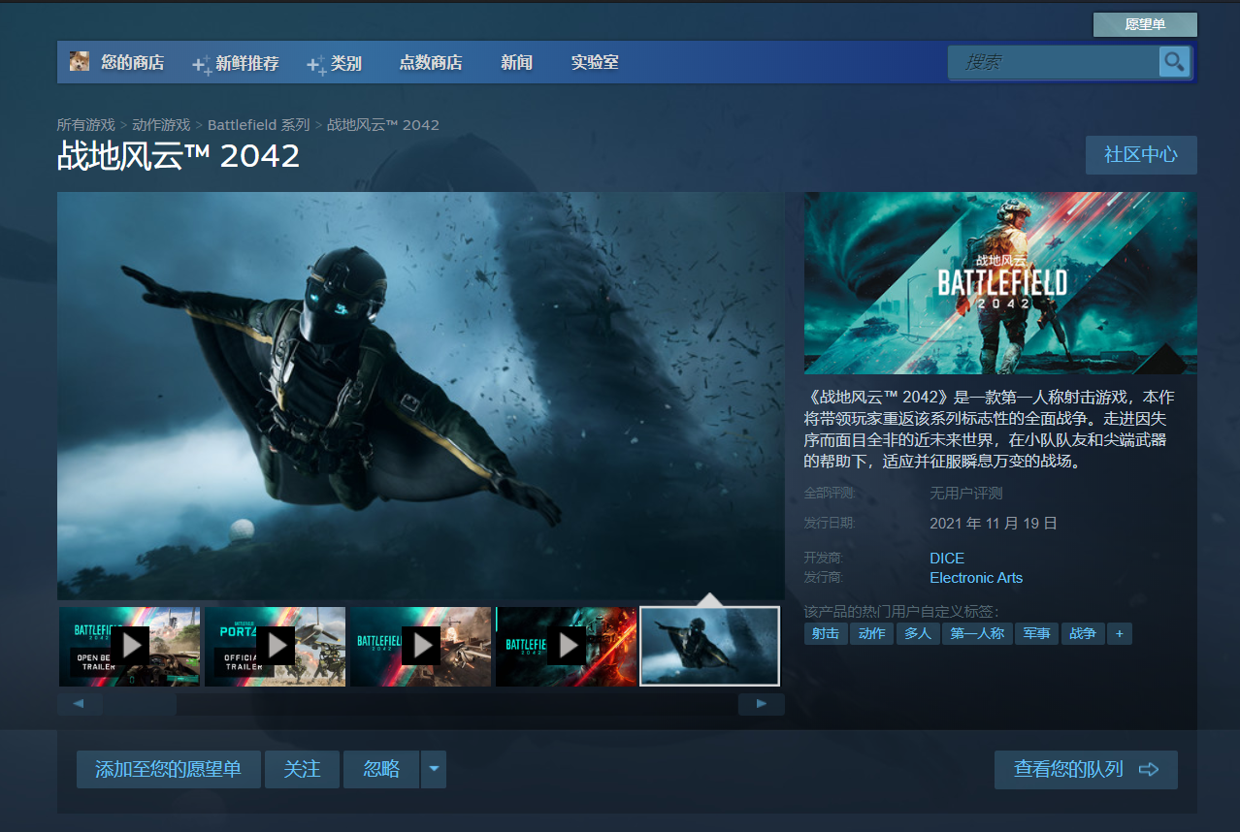Open the DICE developer link
Screen dimensions: 1240x832
[947, 559]
